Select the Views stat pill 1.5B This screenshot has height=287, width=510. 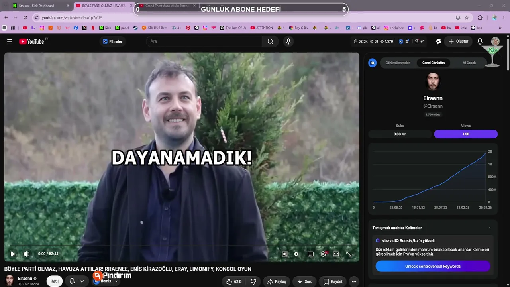[466, 134]
